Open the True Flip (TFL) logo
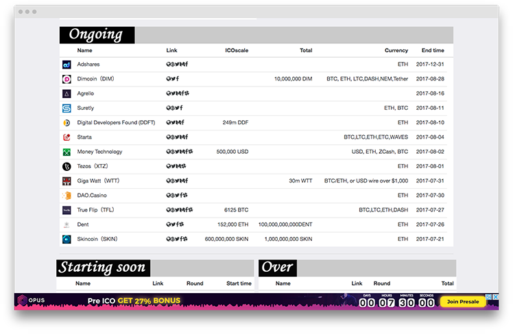This screenshot has height=335, width=513. [67, 210]
